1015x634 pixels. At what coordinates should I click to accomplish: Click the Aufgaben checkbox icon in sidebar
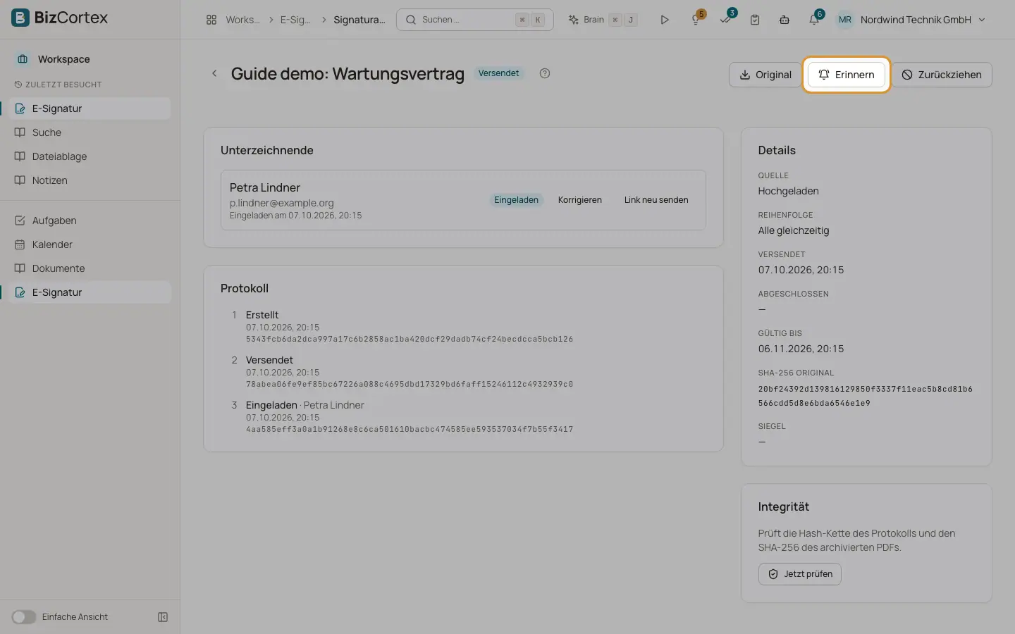[x=20, y=220]
